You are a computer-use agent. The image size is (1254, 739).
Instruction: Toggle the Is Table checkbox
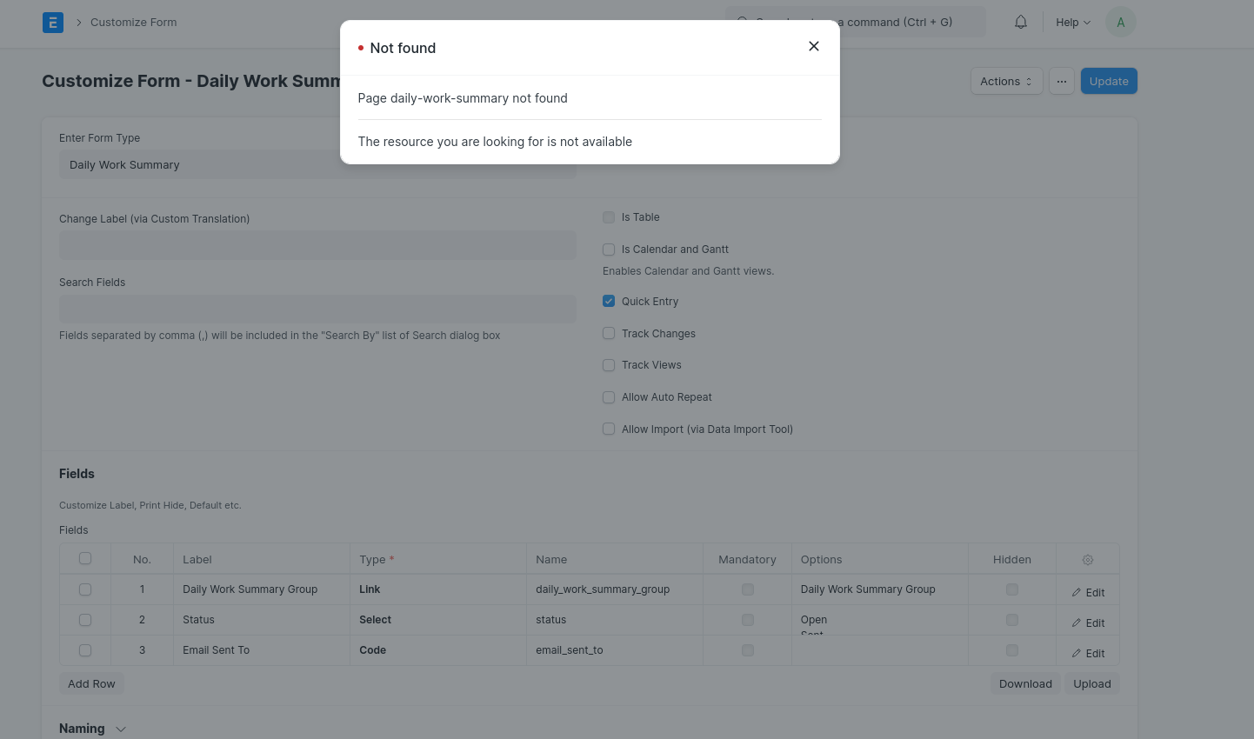point(609,217)
